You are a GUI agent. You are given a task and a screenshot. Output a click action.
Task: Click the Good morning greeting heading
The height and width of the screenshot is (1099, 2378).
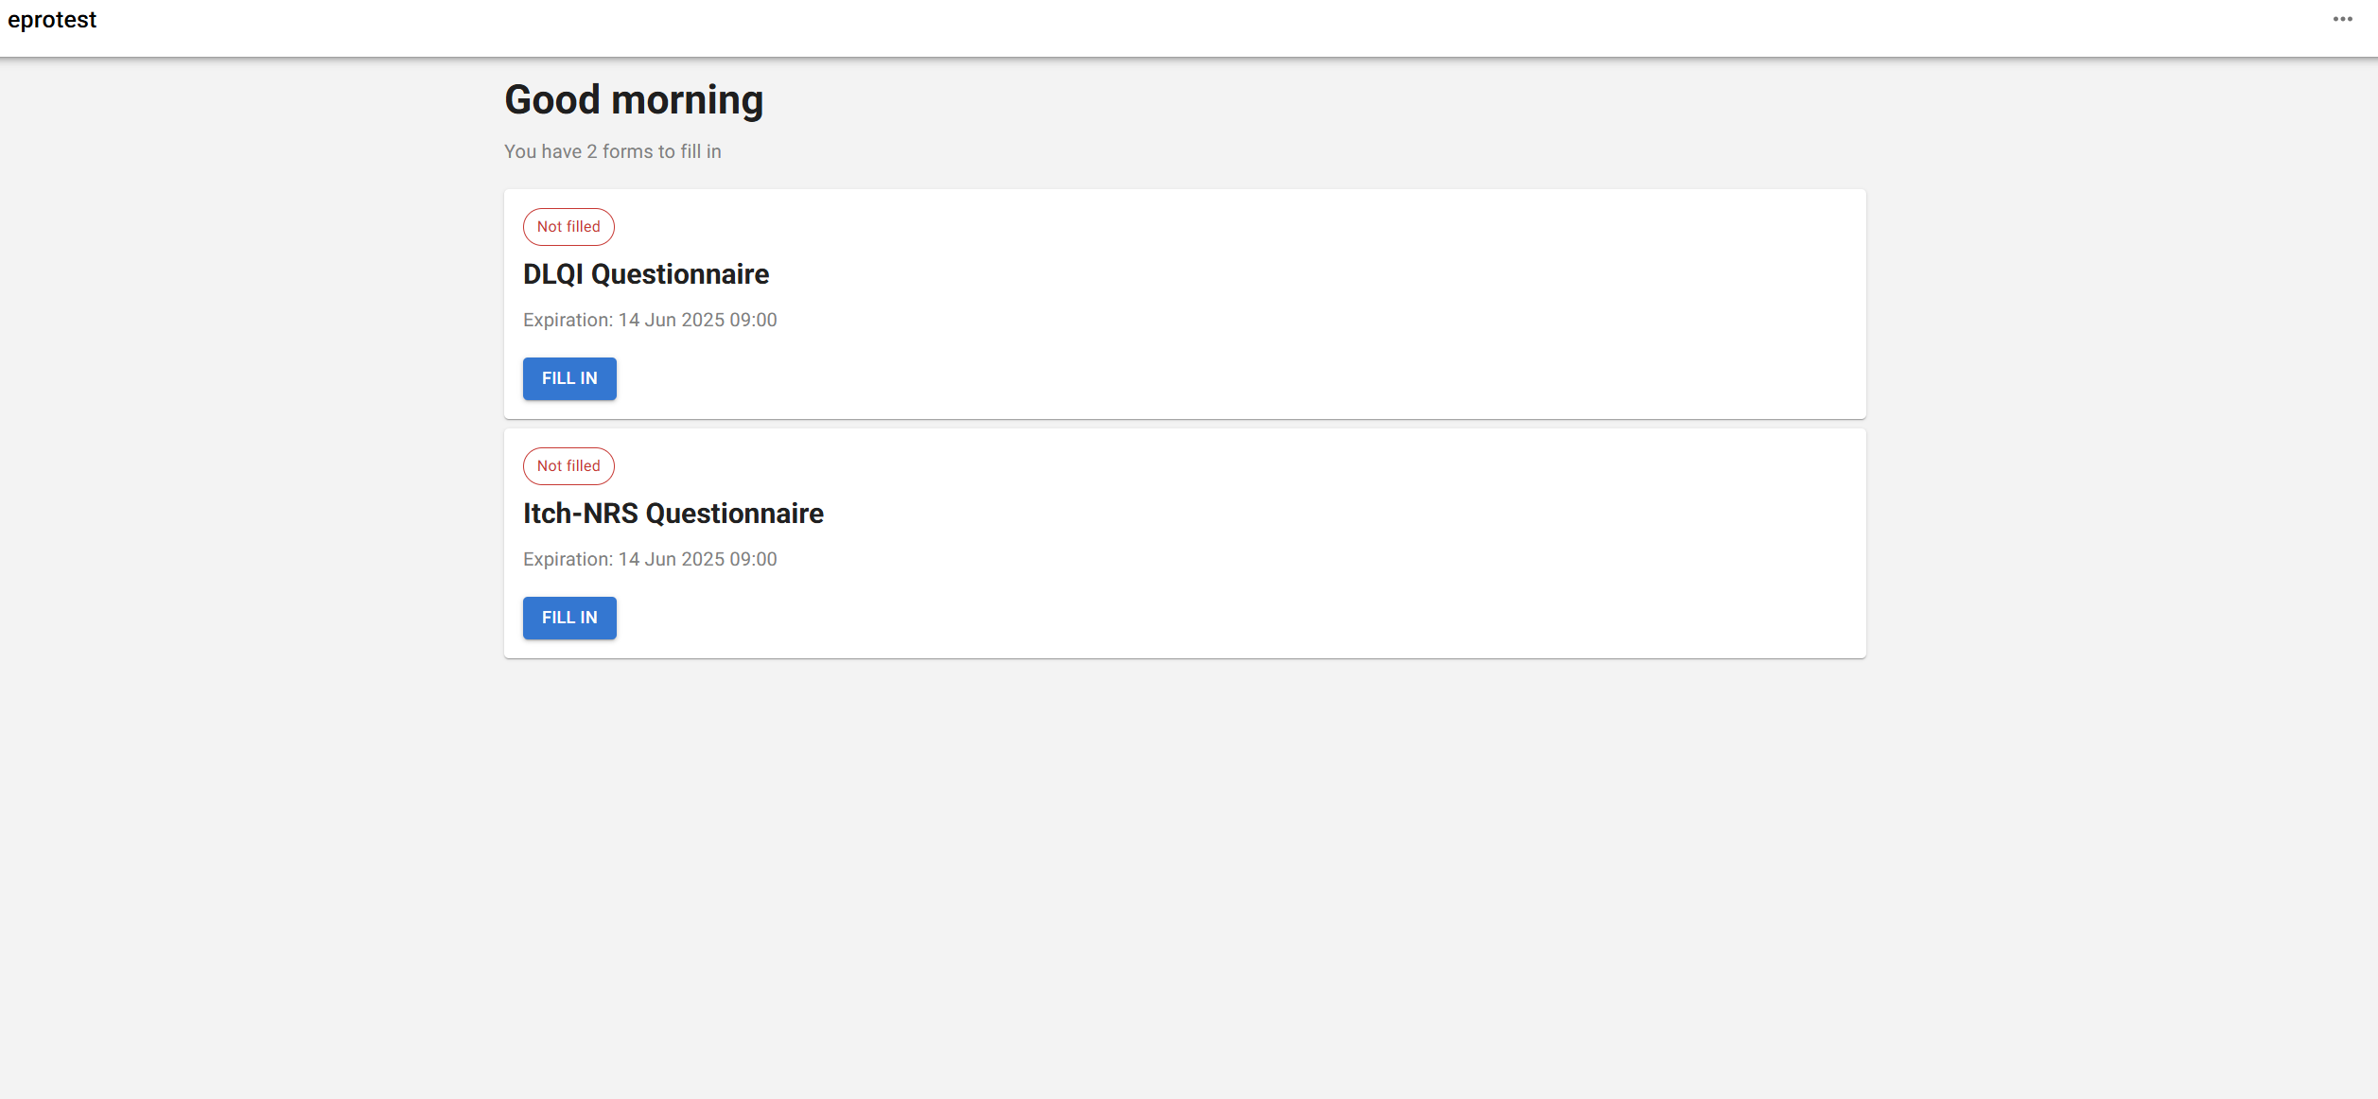tap(634, 100)
